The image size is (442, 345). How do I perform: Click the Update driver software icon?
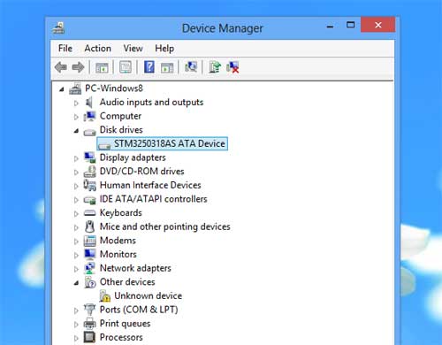pyautogui.click(x=215, y=67)
